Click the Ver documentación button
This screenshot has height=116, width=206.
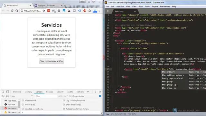coord(51,61)
